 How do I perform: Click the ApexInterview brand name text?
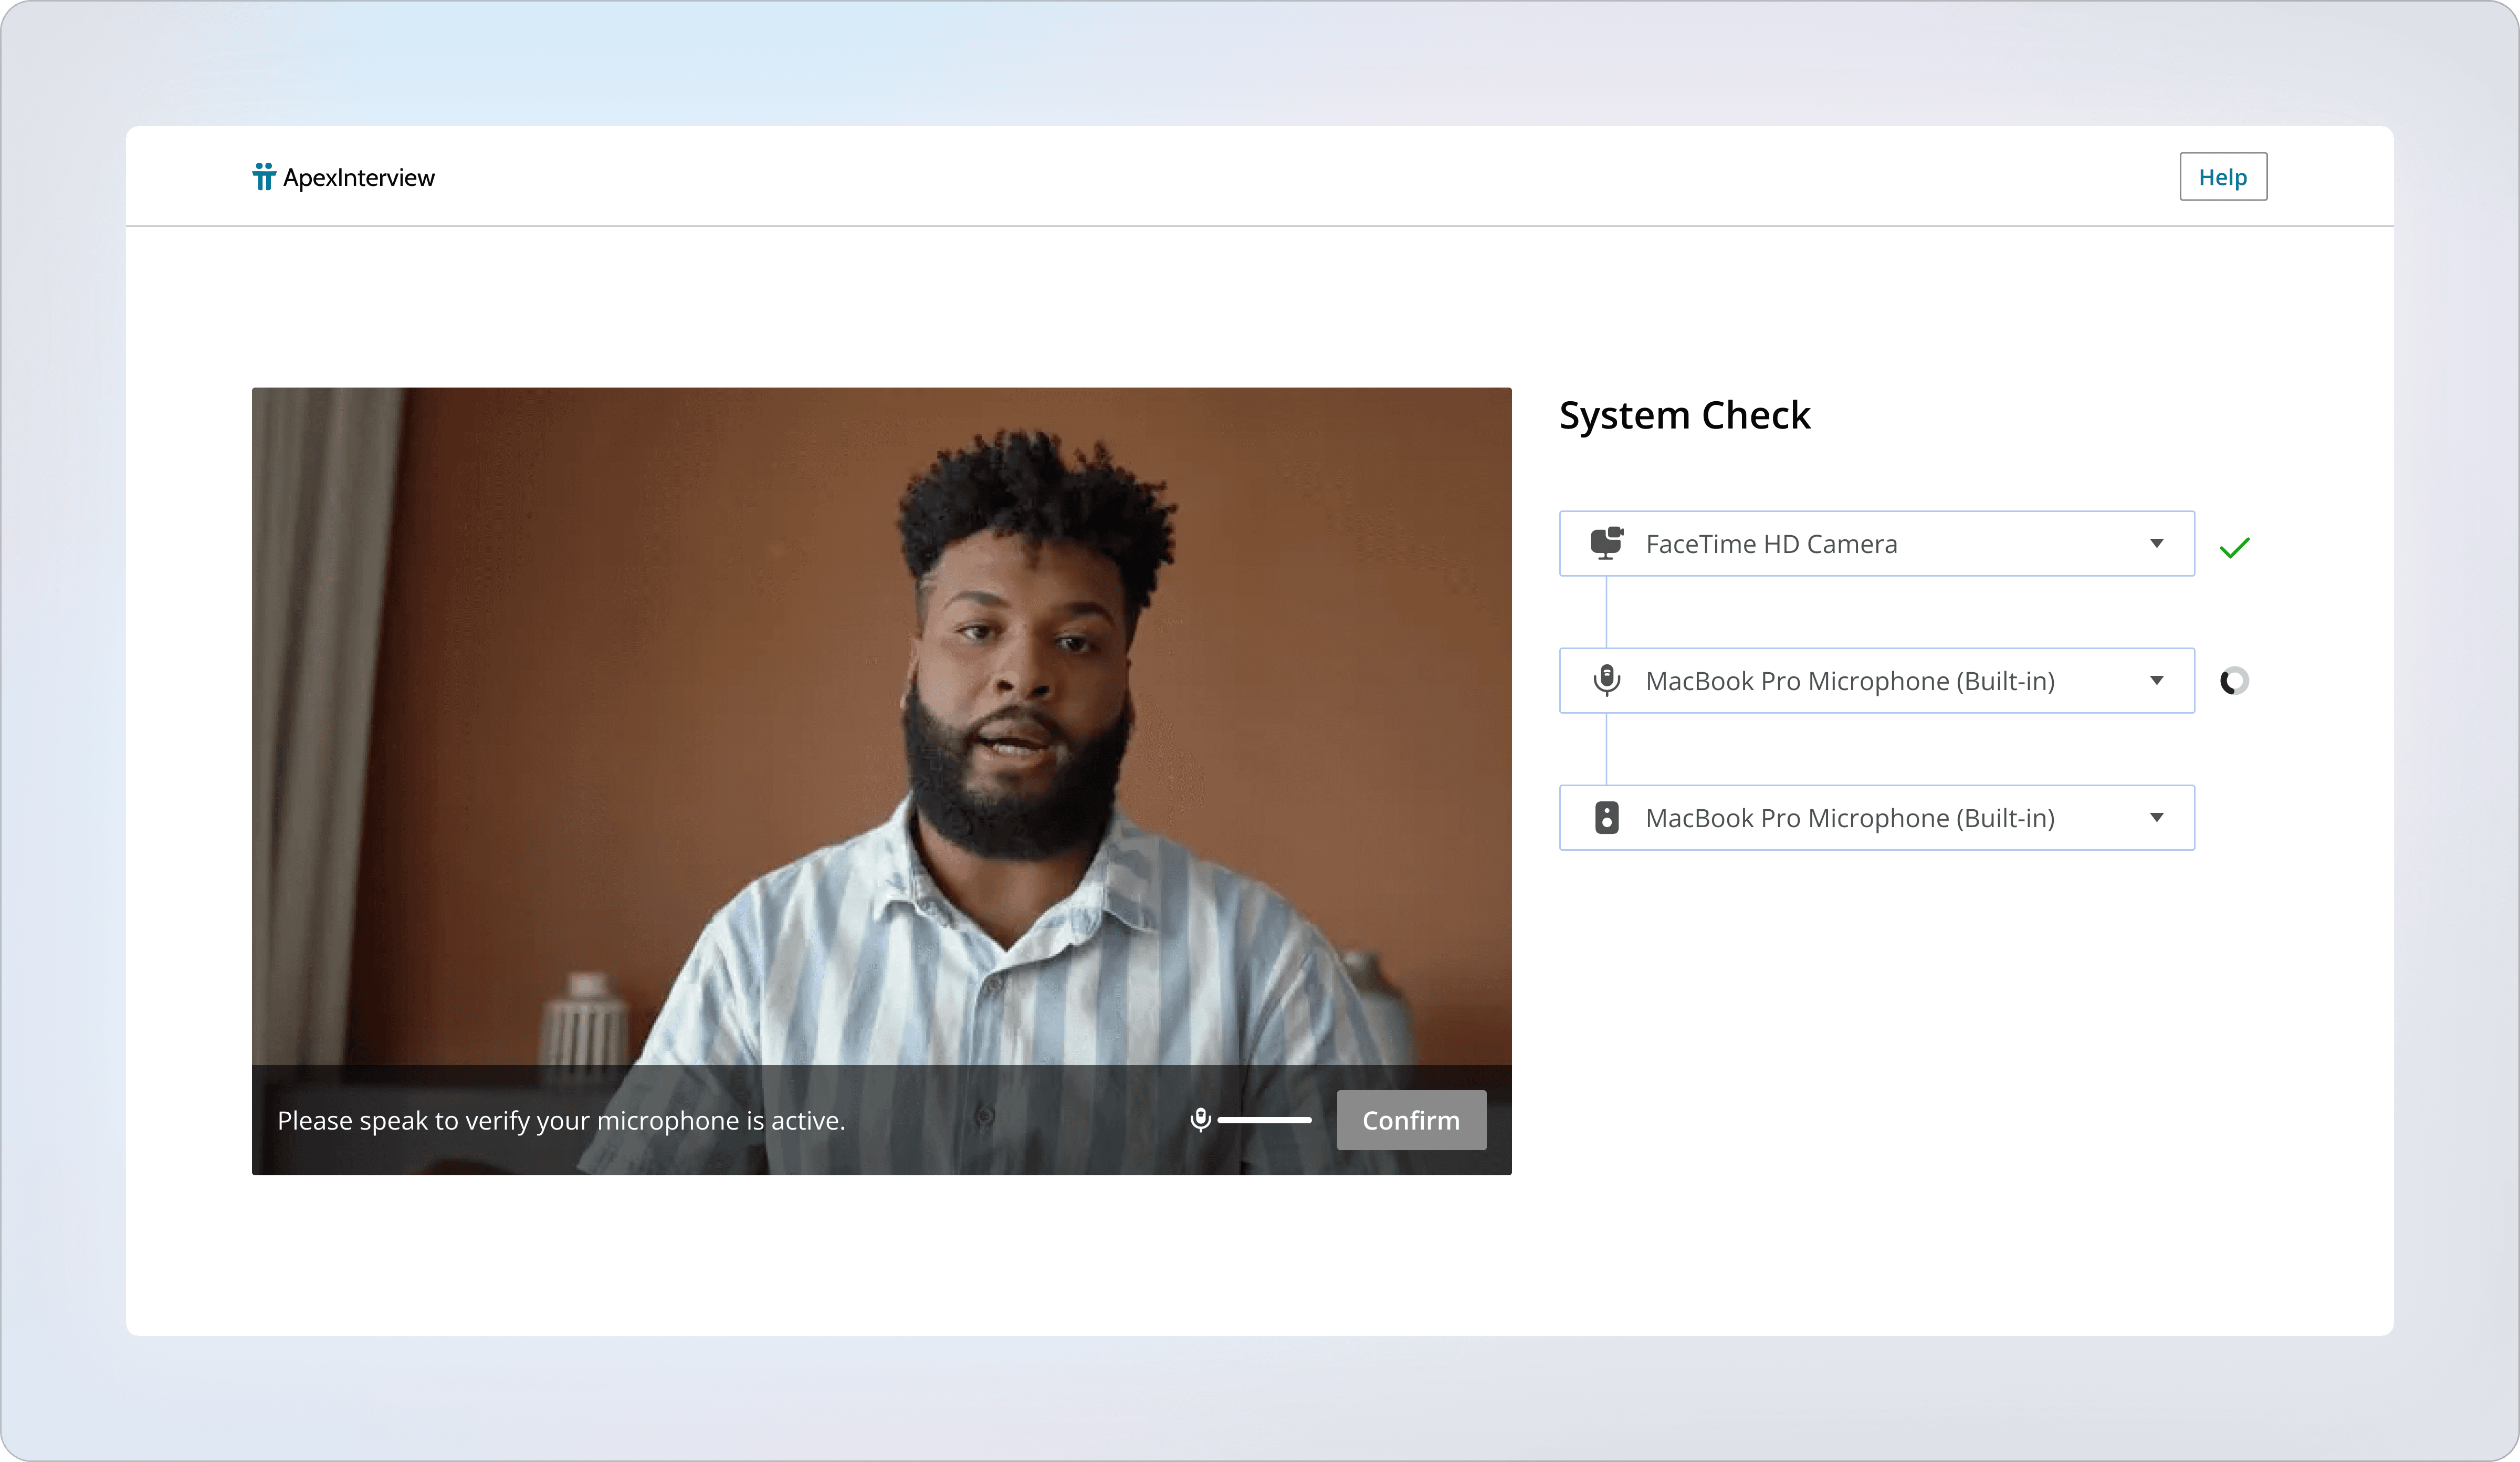(358, 178)
